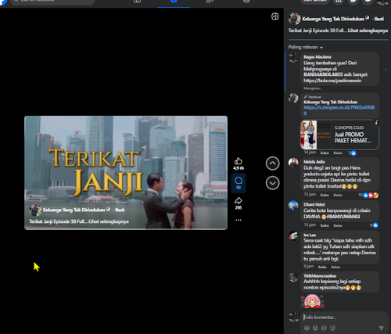Click the 9 jam timestamp on Ira Lee's comment
Viewport: 391px width, 334px height.
pos(309,267)
